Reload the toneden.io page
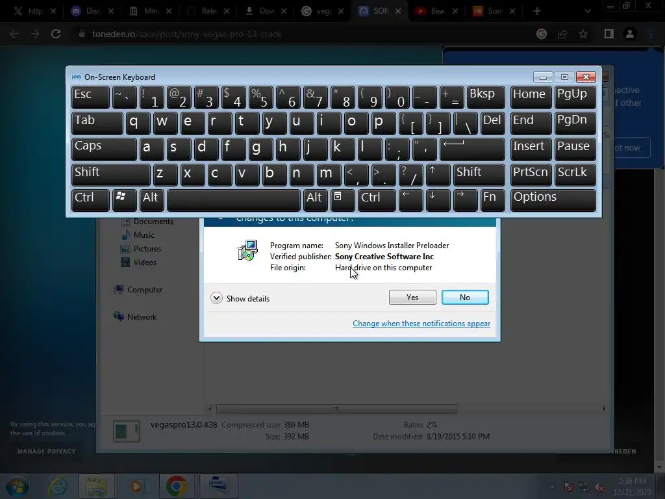 (56, 34)
